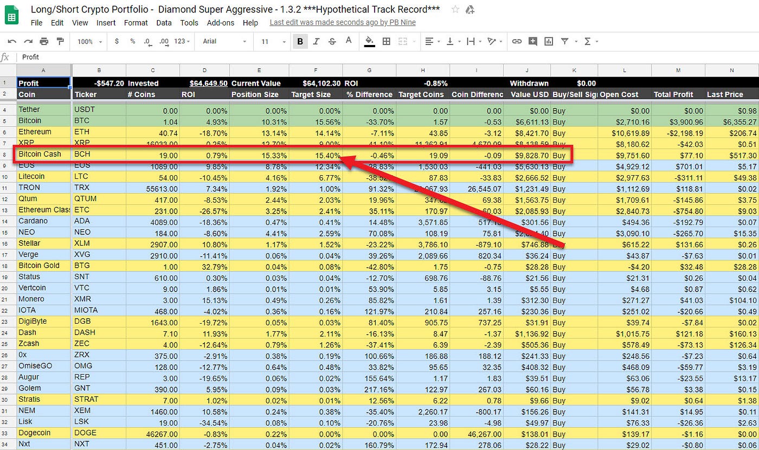Increase decimal places
The image size is (759, 450).
click(x=164, y=41)
